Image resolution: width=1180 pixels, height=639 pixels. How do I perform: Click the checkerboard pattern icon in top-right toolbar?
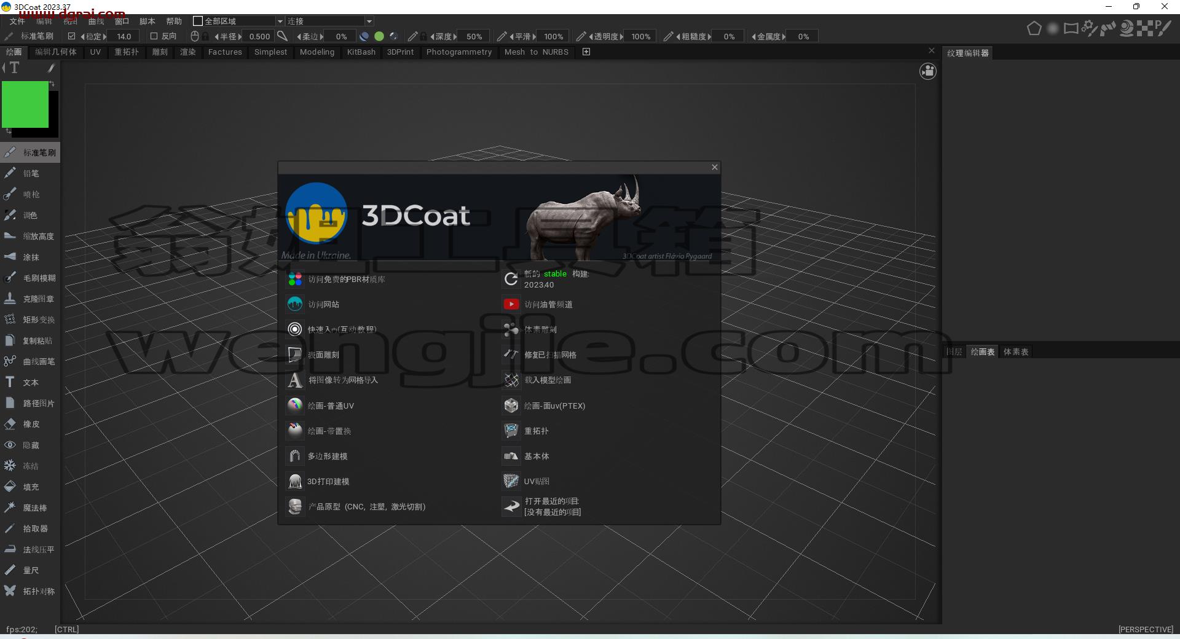pos(1144,28)
